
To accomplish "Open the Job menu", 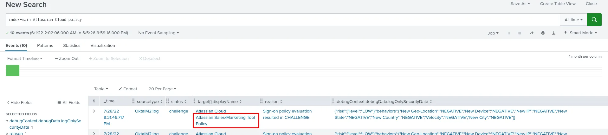I will (493, 33).
